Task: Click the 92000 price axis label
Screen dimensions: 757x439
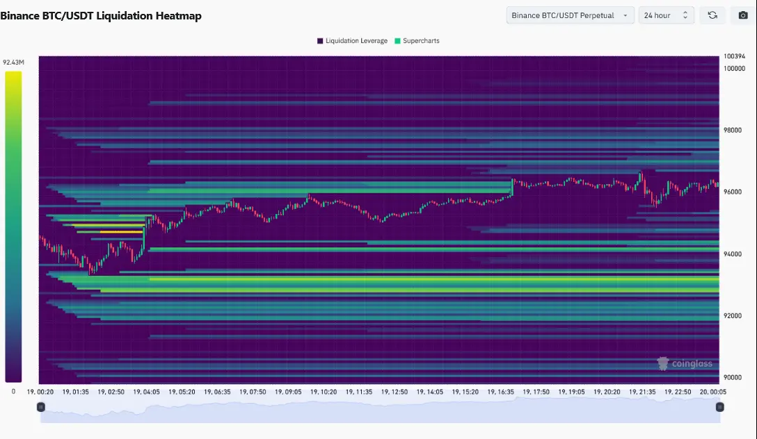Action: pos(733,315)
